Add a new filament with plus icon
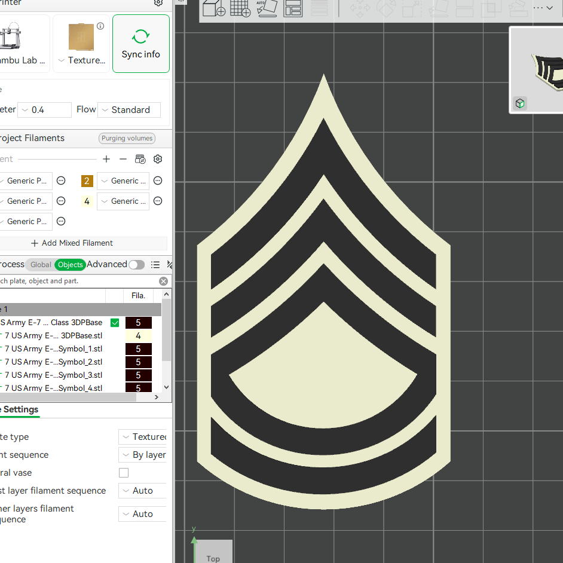The image size is (563, 563). tap(106, 159)
